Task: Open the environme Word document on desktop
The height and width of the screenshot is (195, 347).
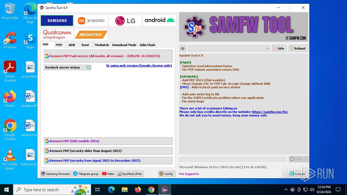Action: tap(29, 128)
